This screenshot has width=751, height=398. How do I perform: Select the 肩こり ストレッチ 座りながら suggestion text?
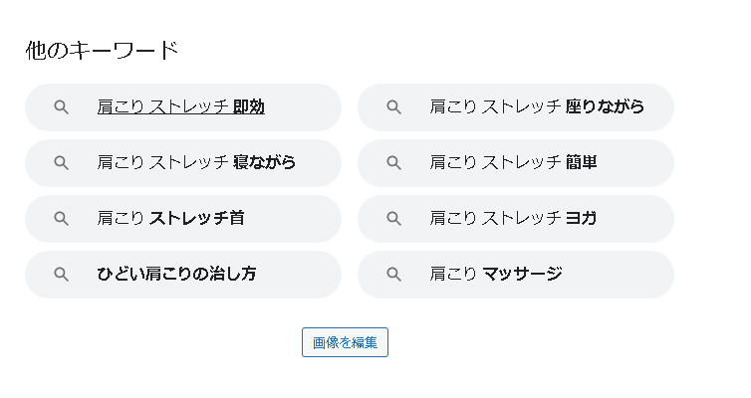[x=537, y=106]
